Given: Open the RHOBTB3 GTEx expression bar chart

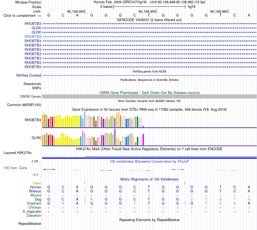Looking at the screenshot, I should pos(93,120).
